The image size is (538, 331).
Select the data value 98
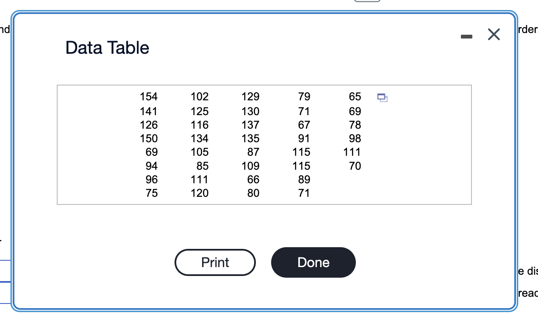[355, 138]
